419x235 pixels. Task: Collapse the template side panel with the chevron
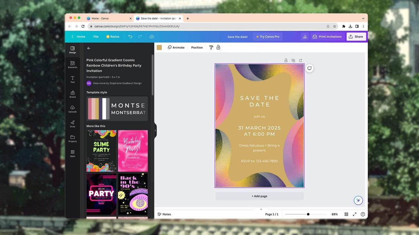point(155,130)
